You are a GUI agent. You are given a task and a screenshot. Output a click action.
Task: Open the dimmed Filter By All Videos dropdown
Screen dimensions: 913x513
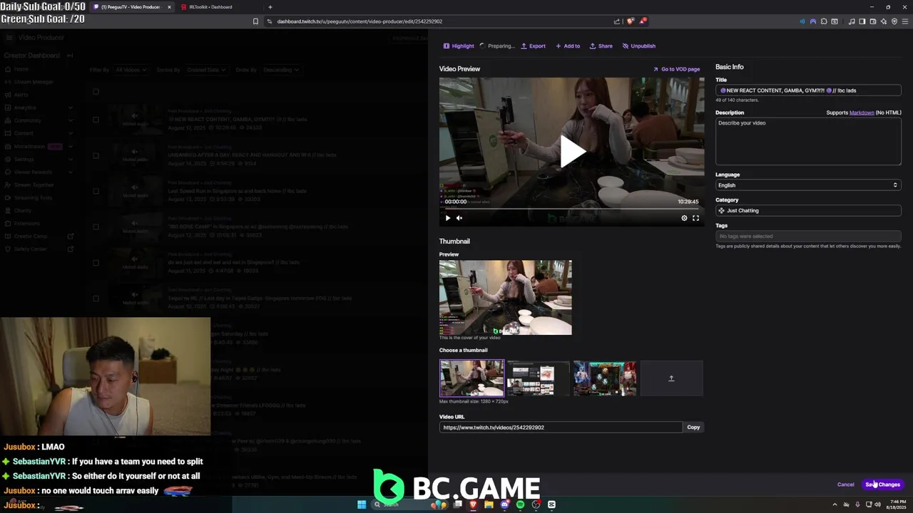pyautogui.click(x=131, y=70)
